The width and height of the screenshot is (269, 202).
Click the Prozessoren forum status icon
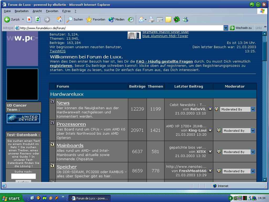point(53,123)
